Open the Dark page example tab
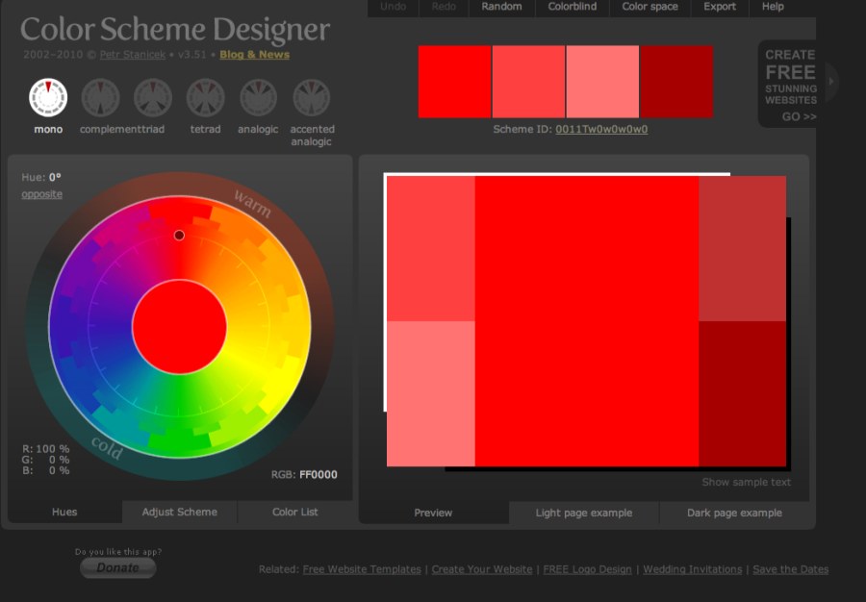The image size is (866, 602). pos(734,513)
